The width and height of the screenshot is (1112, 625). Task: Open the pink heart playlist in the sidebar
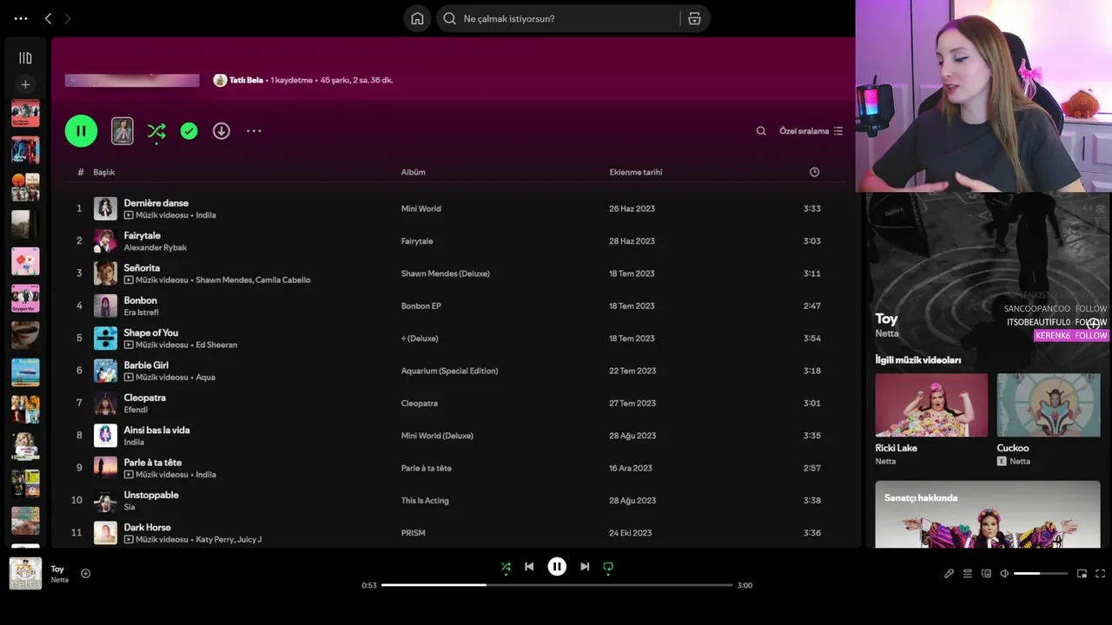(x=25, y=261)
